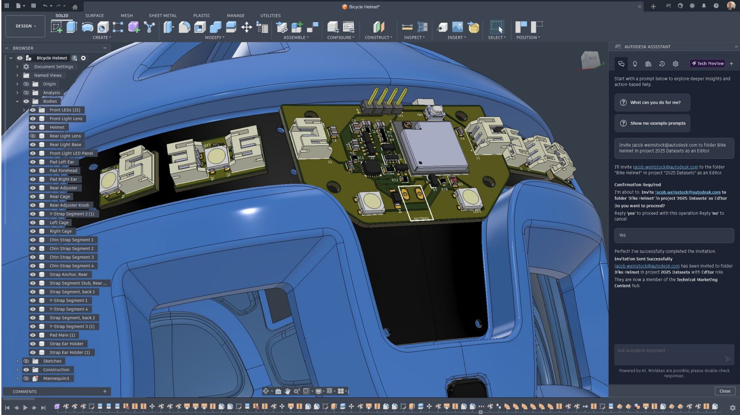The width and height of the screenshot is (740, 415).
Task: Toggle visibility of the Sketches folder
Action: click(26, 361)
